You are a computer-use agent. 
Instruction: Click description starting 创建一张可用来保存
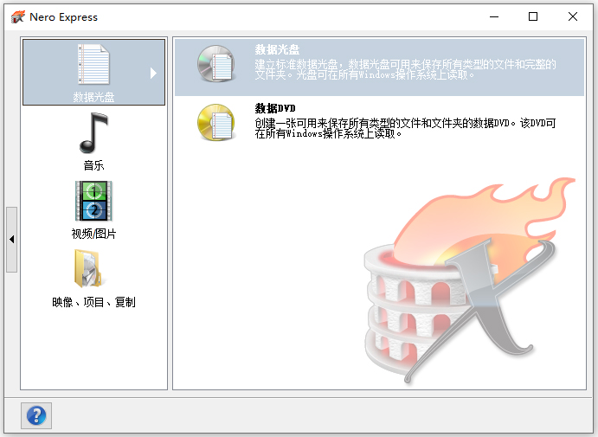click(405, 129)
